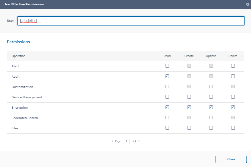The width and height of the screenshot is (251, 167).
Task: Toggle Federated Search Read checkbox
Action: point(167,118)
